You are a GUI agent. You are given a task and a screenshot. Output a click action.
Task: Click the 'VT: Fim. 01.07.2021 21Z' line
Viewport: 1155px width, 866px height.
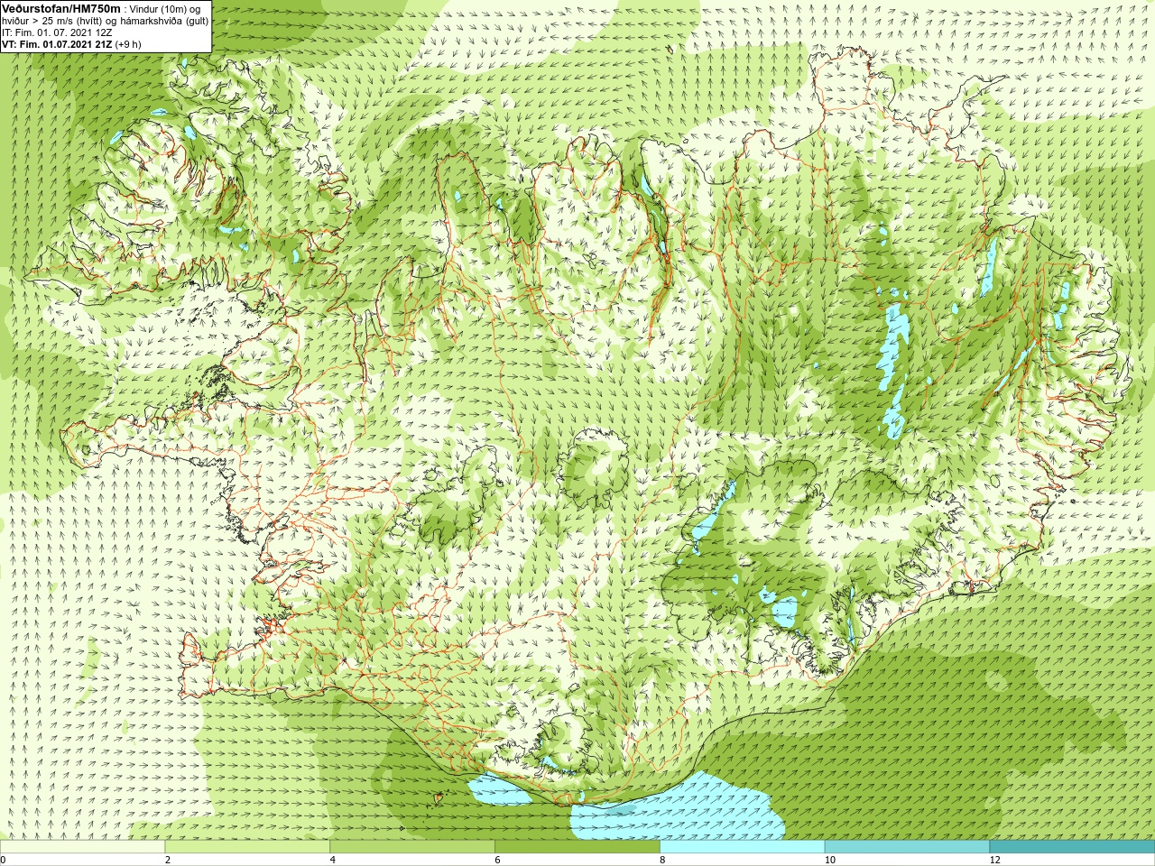[x=57, y=44]
